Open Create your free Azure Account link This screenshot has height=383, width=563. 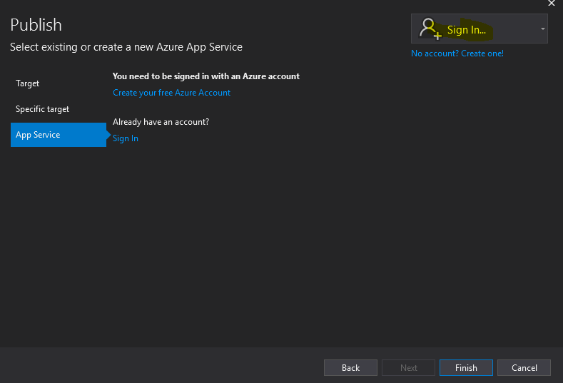(171, 93)
